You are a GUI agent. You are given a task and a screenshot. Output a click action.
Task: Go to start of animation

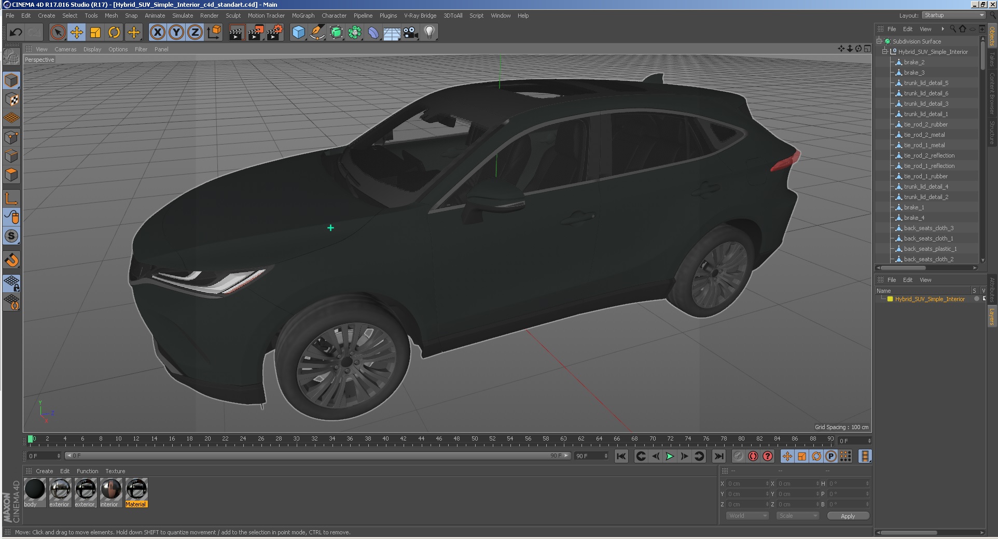coord(621,456)
